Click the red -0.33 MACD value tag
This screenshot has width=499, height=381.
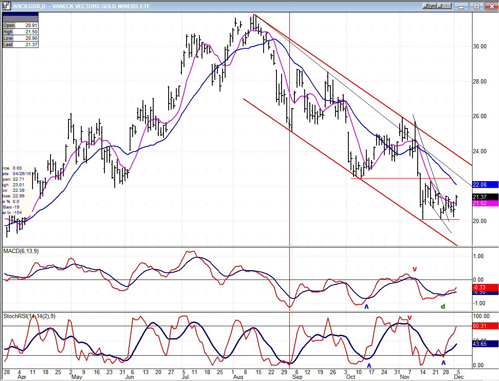point(485,287)
